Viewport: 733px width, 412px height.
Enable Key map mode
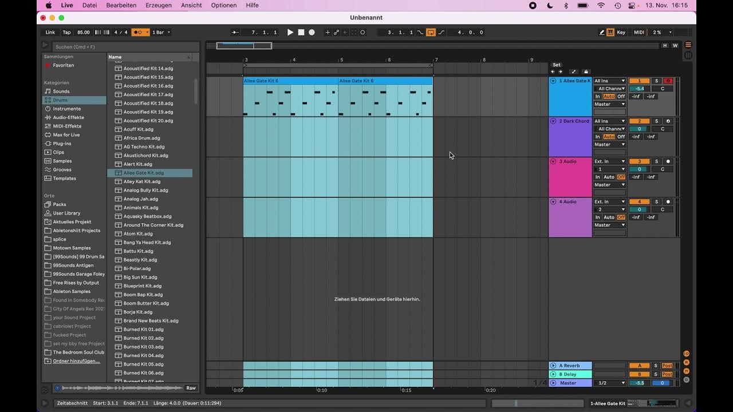(x=621, y=33)
